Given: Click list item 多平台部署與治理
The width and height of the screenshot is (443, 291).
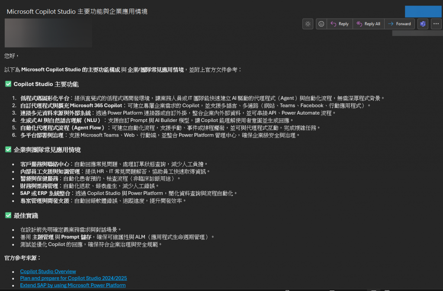Looking at the screenshot, I should click(160, 135).
